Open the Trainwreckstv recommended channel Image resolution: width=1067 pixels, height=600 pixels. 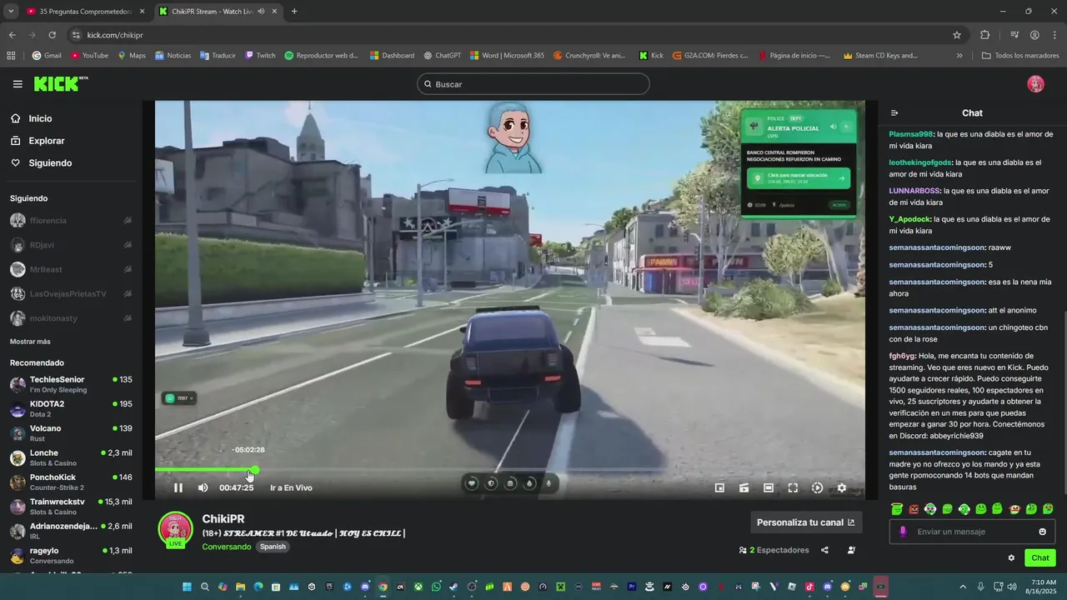(71, 507)
